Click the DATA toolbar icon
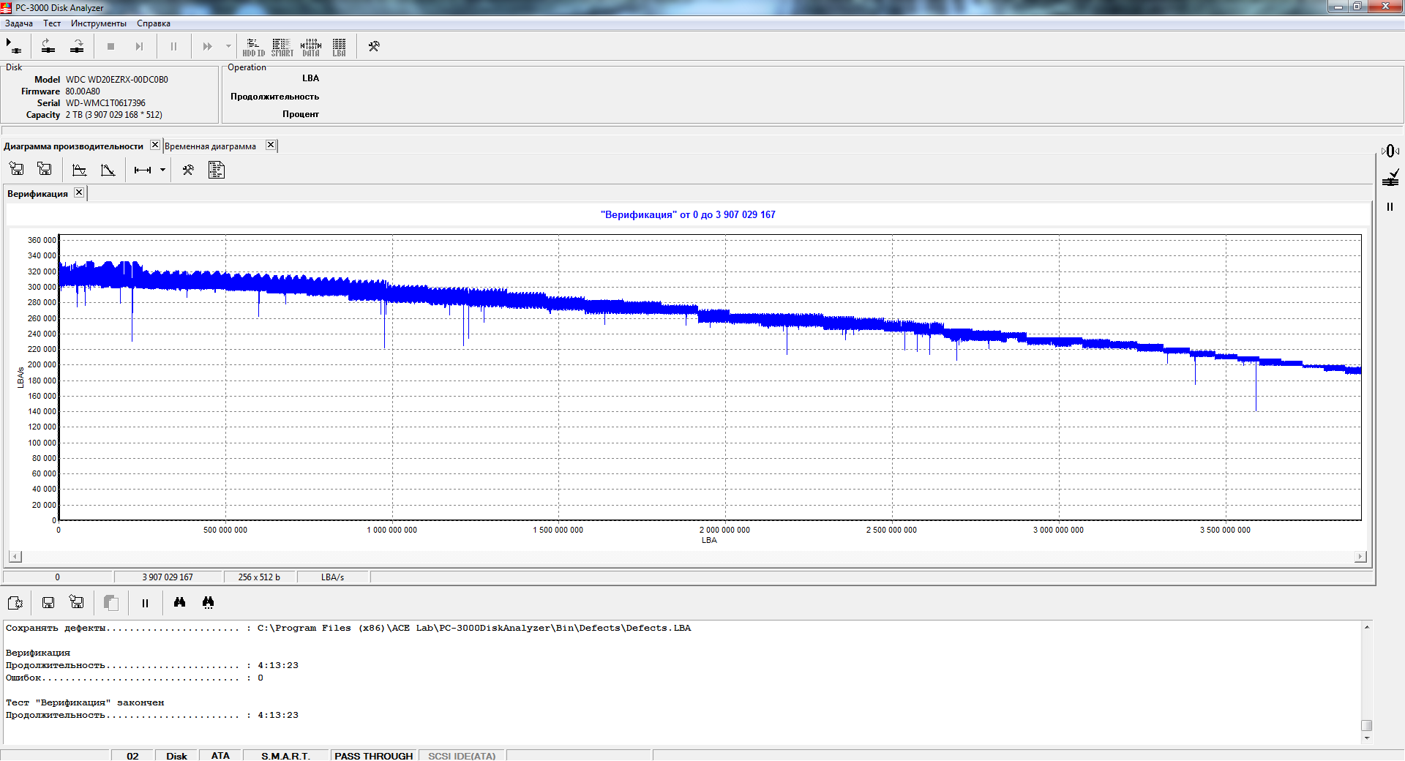This screenshot has width=1405, height=761. click(311, 47)
